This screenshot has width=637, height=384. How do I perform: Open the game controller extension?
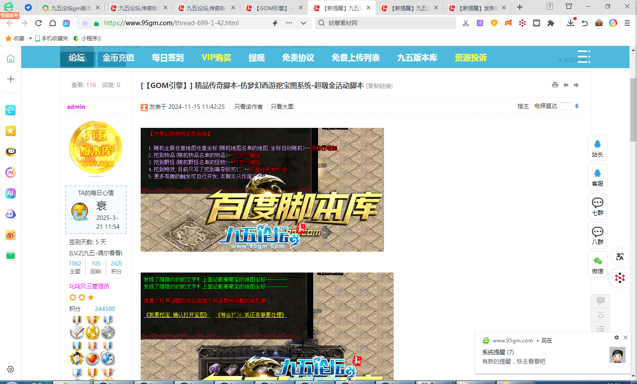tap(508, 23)
